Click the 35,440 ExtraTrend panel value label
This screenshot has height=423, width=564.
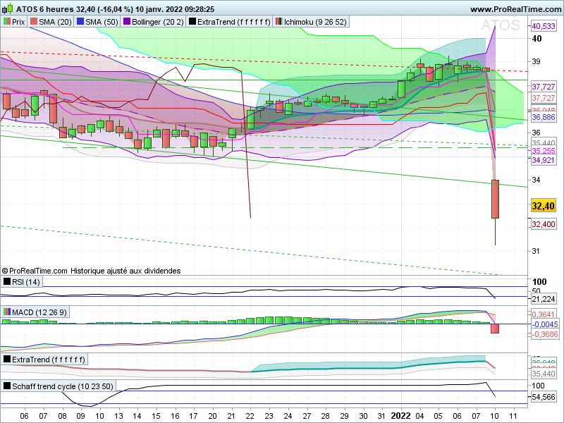click(543, 374)
